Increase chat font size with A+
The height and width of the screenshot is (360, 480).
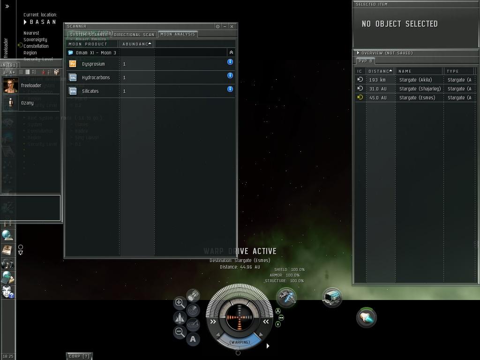(12, 73)
